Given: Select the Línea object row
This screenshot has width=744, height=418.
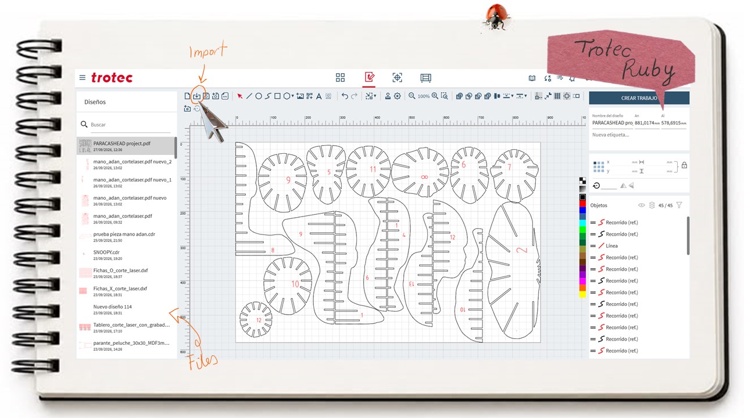Looking at the screenshot, I should (x=638, y=246).
